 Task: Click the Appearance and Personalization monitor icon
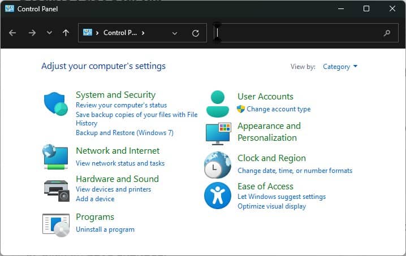point(218,134)
